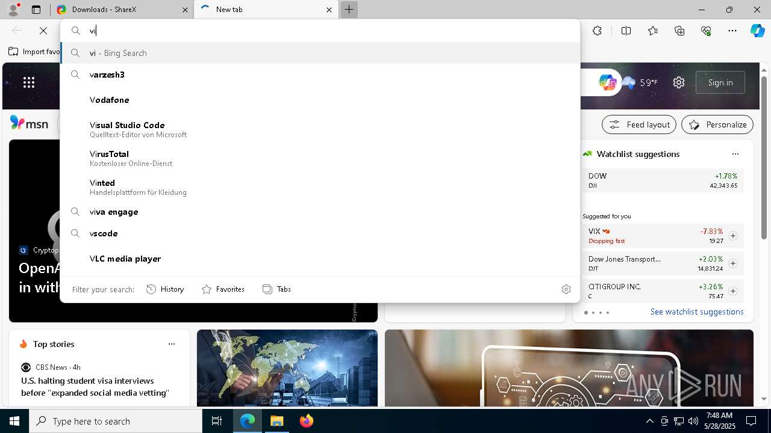Click the address bar containing "vi"
771x433 pixels.
coord(320,31)
